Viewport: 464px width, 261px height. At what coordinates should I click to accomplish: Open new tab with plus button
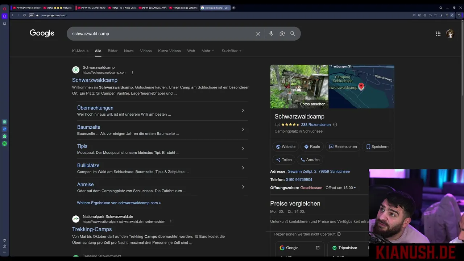click(x=234, y=8)
